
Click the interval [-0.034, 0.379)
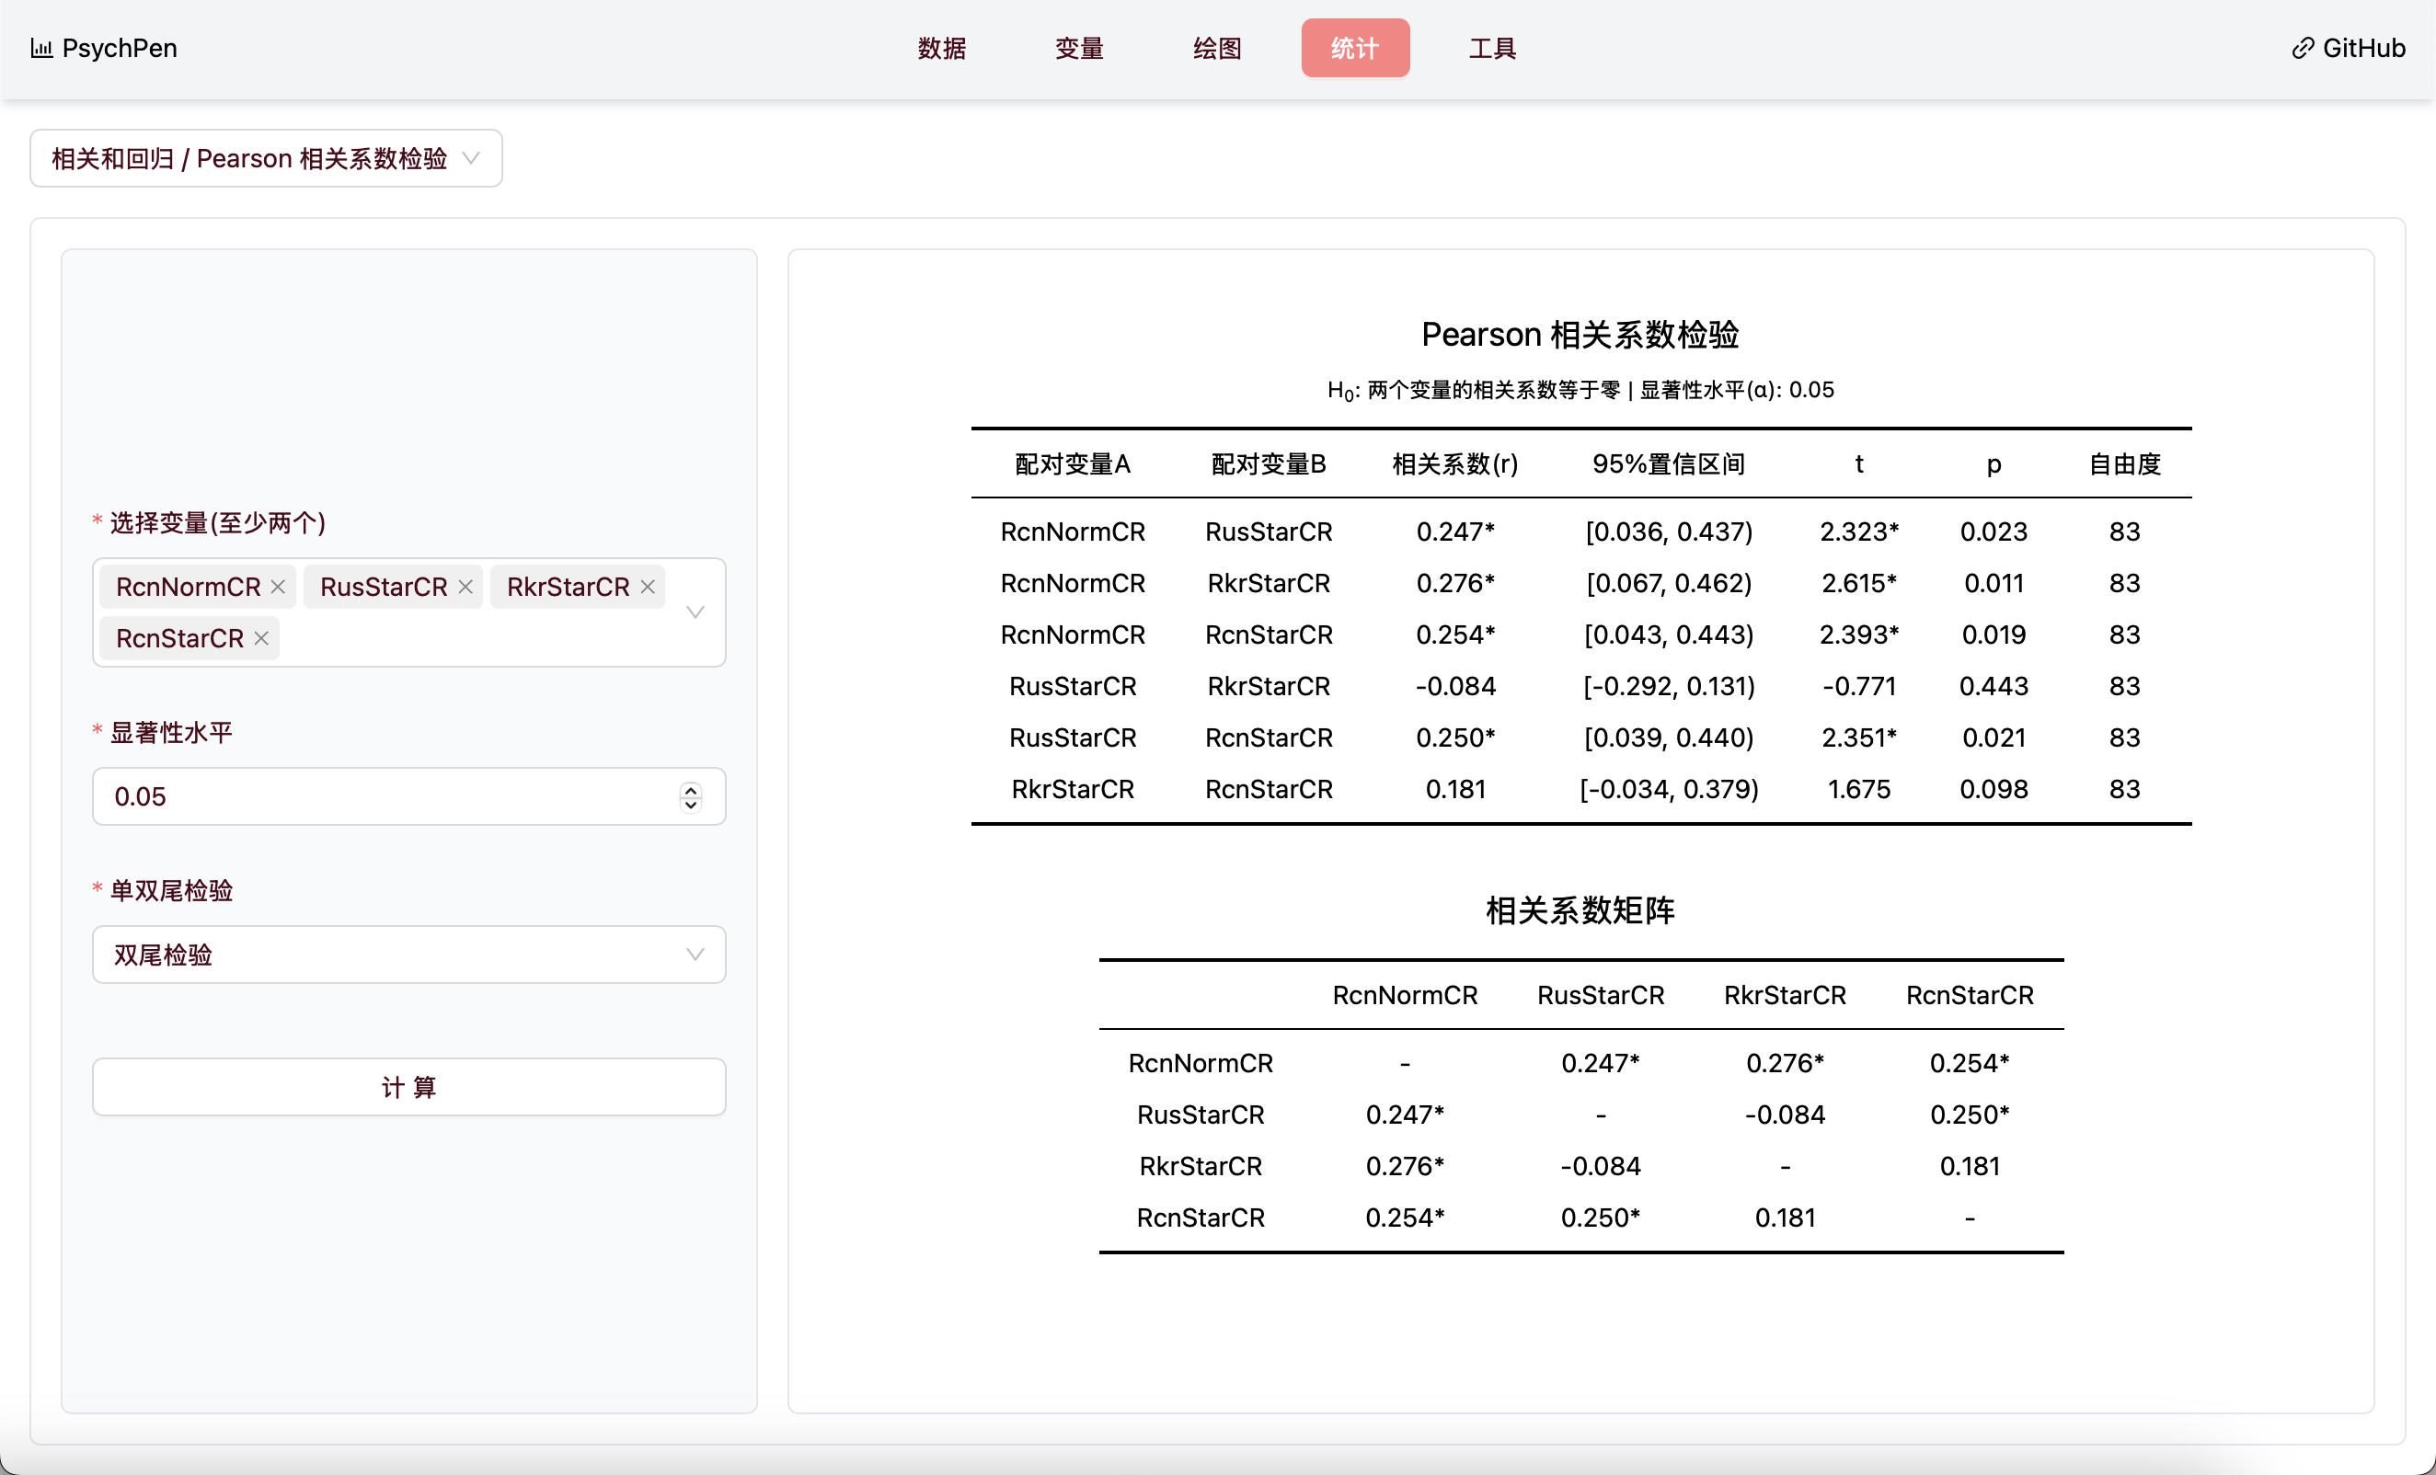[x=1669, y=788]
